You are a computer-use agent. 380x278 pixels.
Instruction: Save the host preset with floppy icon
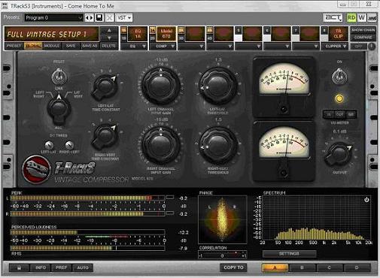point(99,18)
